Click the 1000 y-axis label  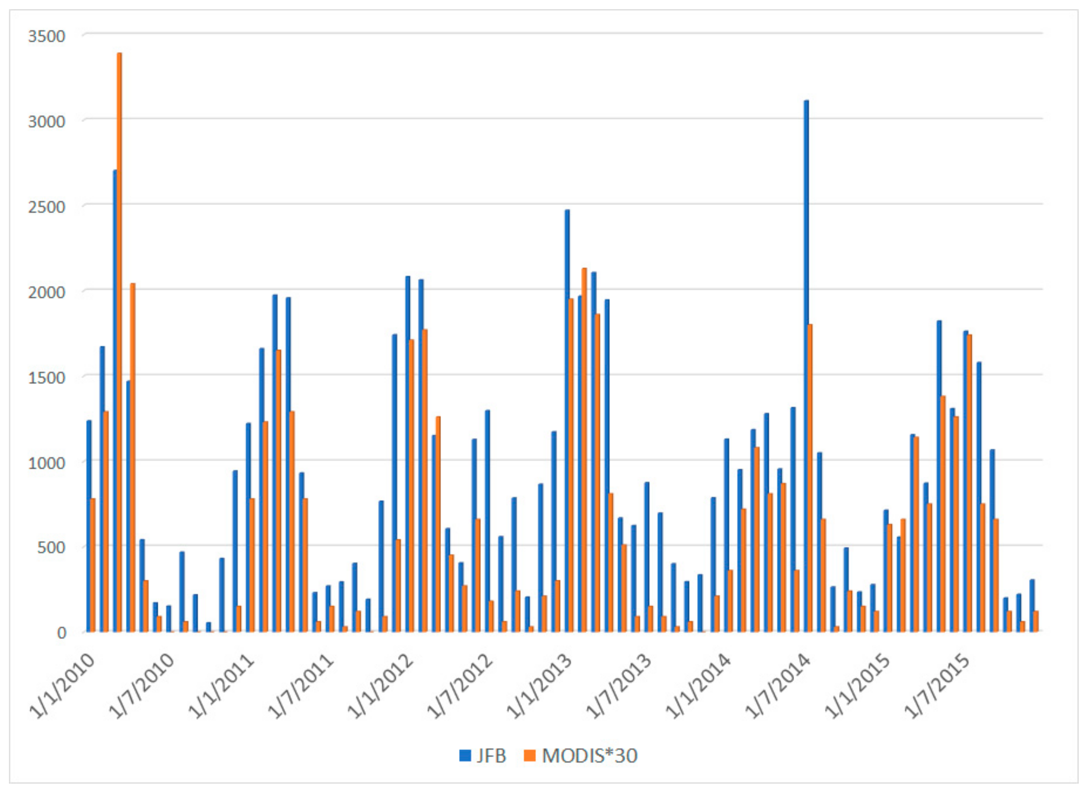point(46,463)
